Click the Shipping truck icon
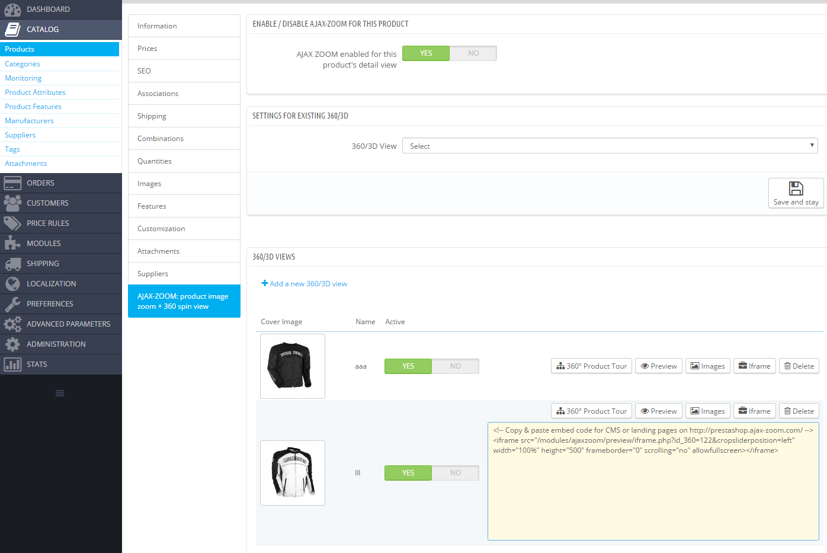The height and width of the screenshot is (553, 827). pos(12,264)
